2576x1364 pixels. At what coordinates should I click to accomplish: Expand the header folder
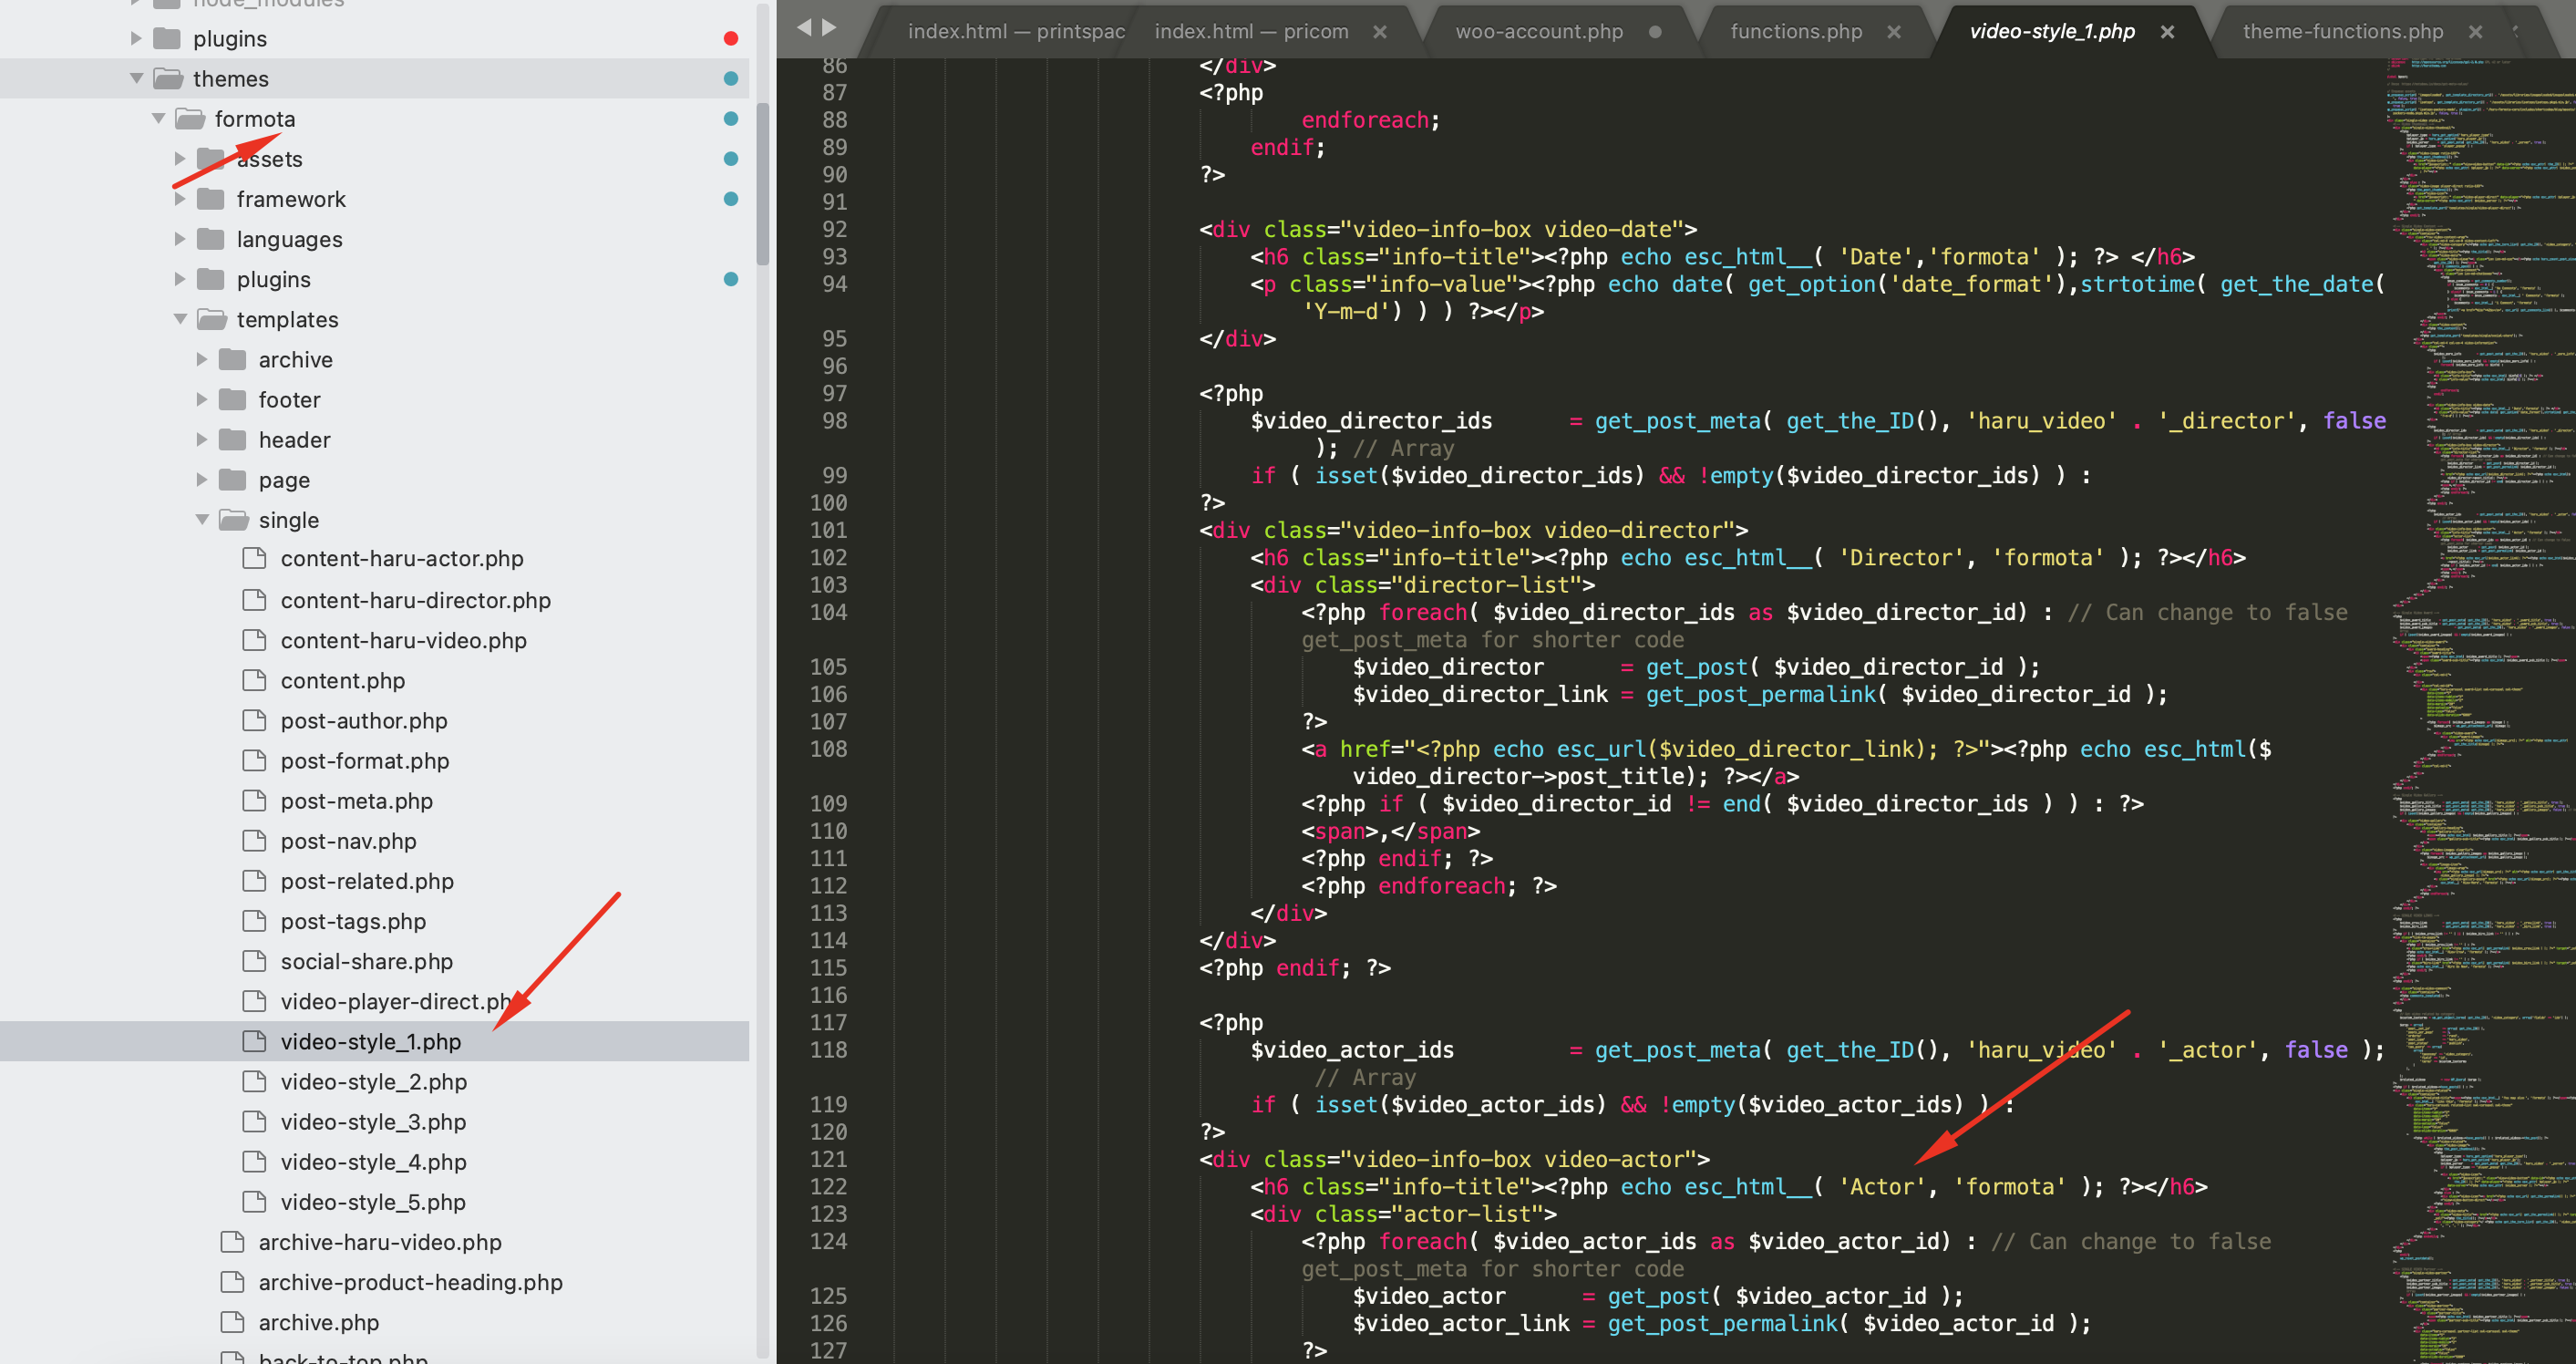pyautogui.click(x=202, y=439)
